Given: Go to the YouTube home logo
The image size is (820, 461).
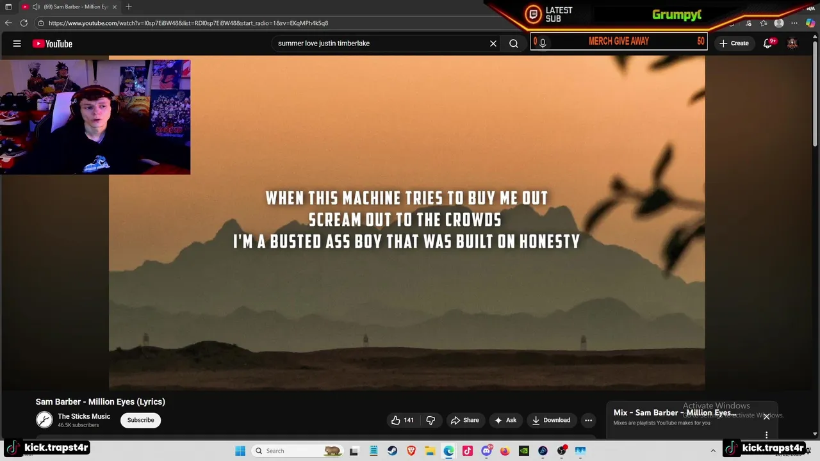Looking at the screenshot, I should [53, 44].
